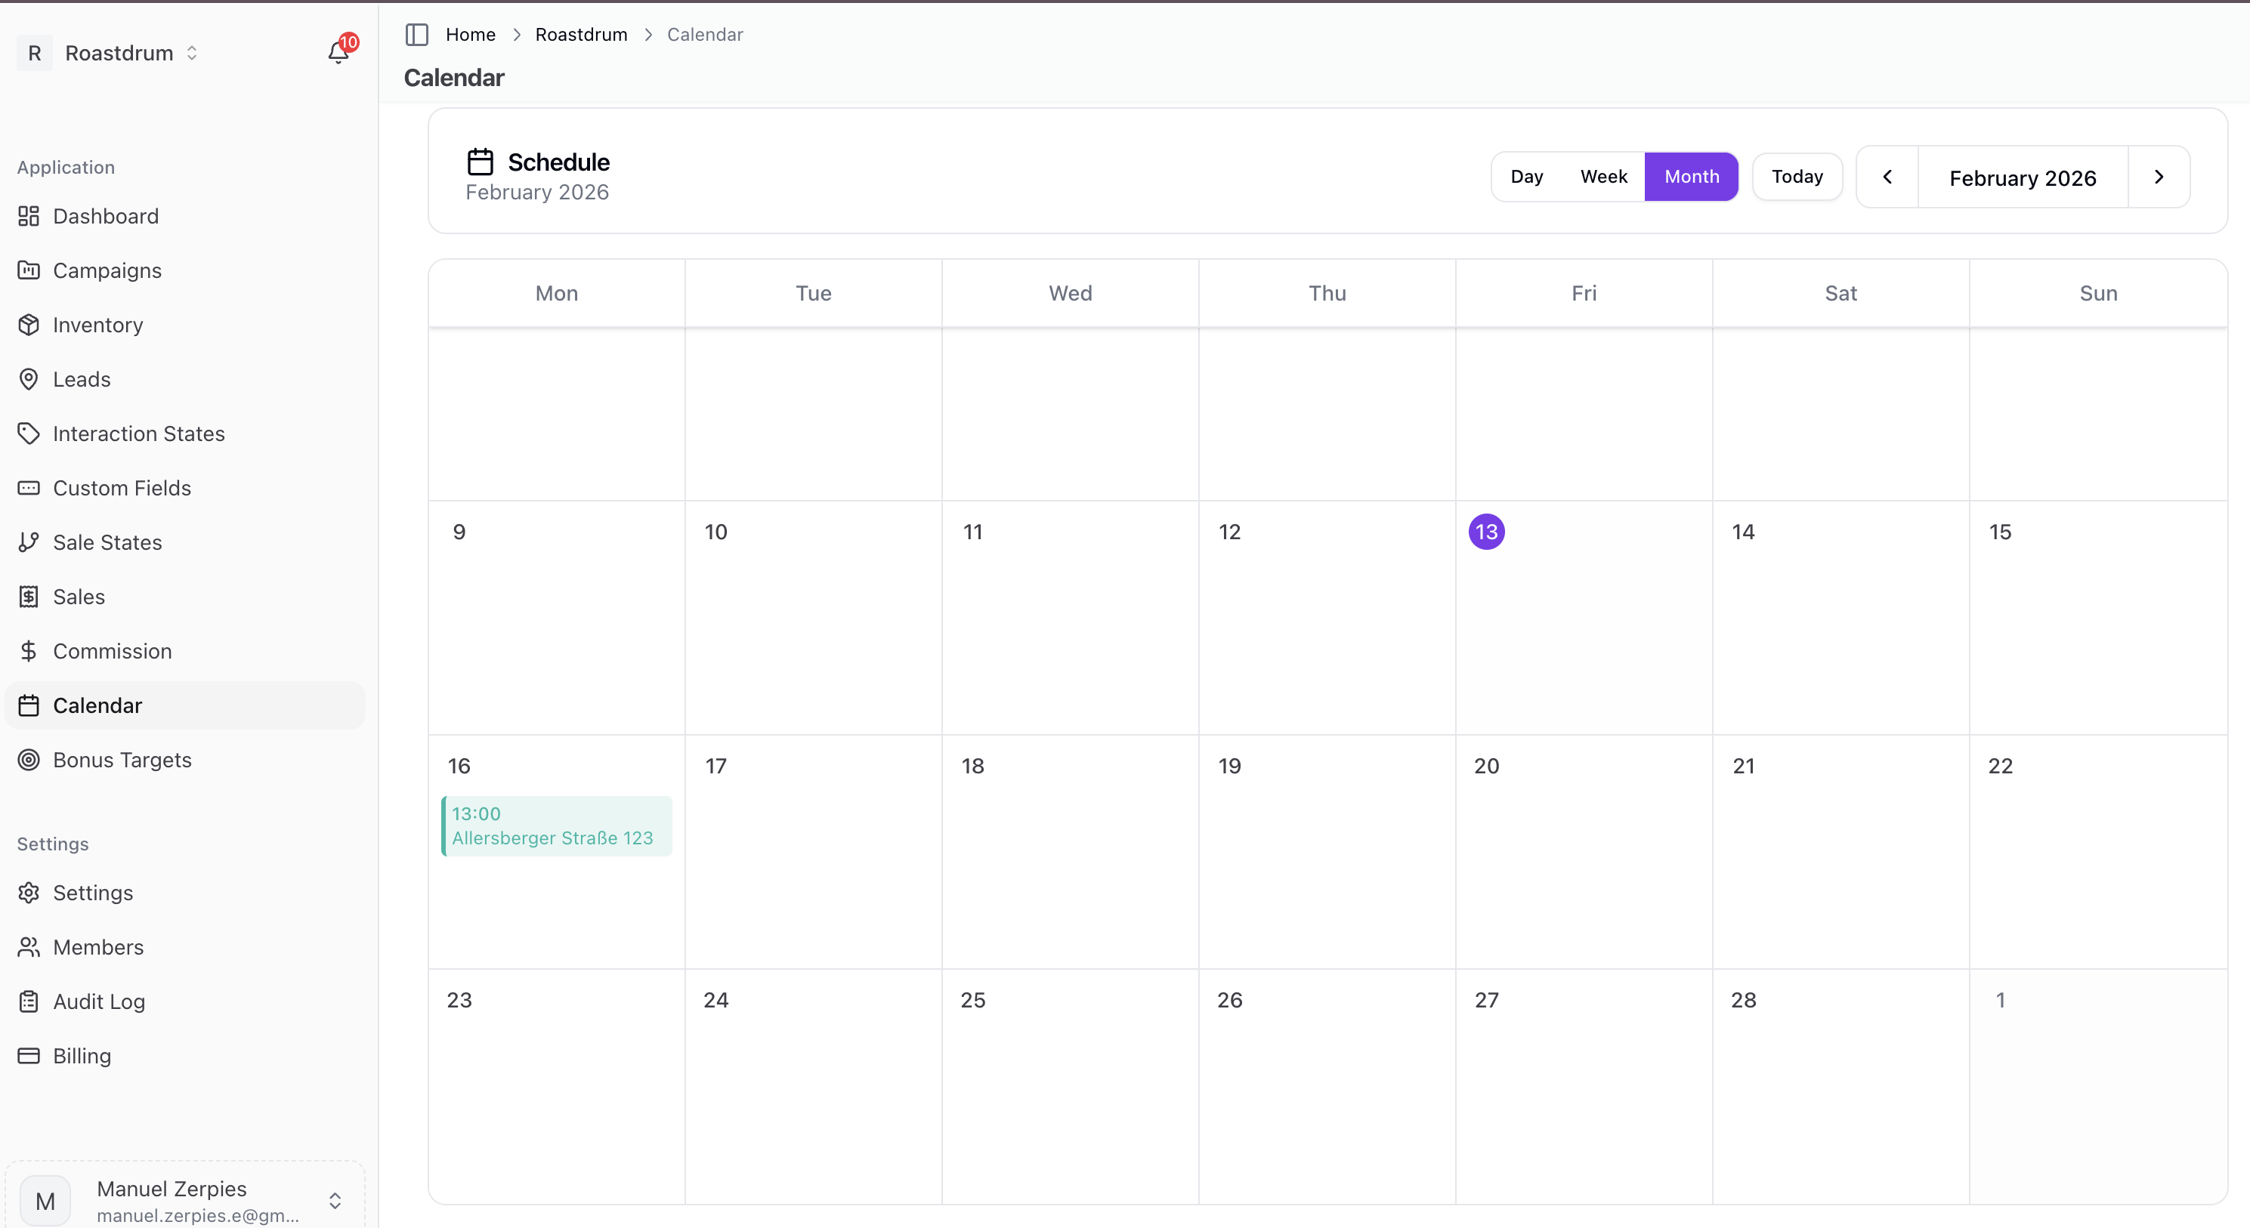Switch calendar to Day view
The width and height of the screenshot is (2250, 1228).
click(1526, 176)
